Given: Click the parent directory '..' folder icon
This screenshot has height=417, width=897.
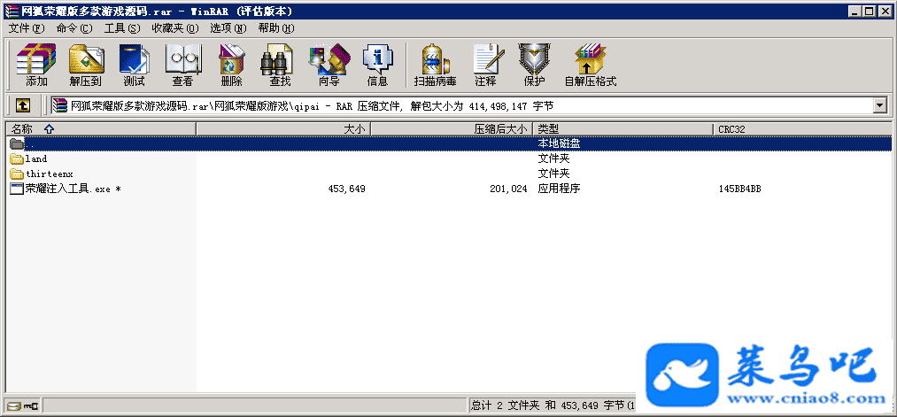Looking at the screenshot, I should point(17,143).
